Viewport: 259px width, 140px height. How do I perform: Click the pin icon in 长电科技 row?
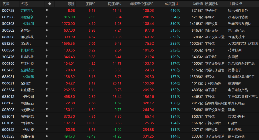[47, 50]
